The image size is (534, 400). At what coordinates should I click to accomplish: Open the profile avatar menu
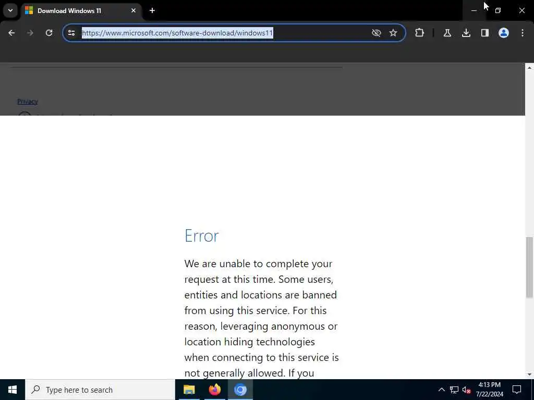tap(504, 33)
